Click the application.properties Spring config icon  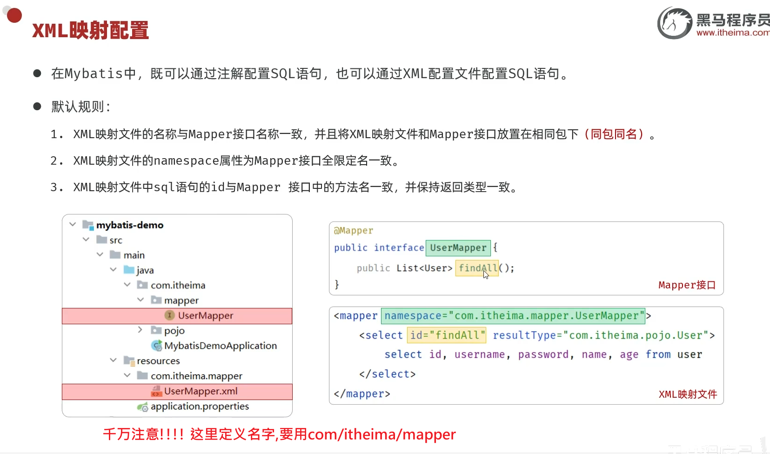point(143,407)
